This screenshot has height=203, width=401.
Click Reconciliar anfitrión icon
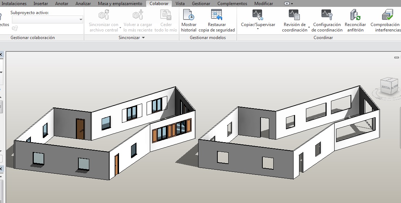pos(355,15)
